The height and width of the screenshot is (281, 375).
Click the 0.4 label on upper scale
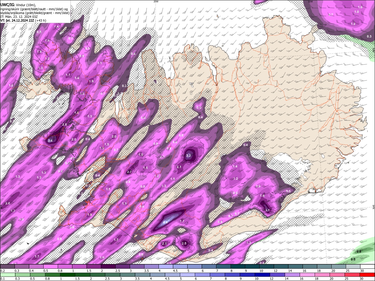pyautogui.click(x=31, y=271)
